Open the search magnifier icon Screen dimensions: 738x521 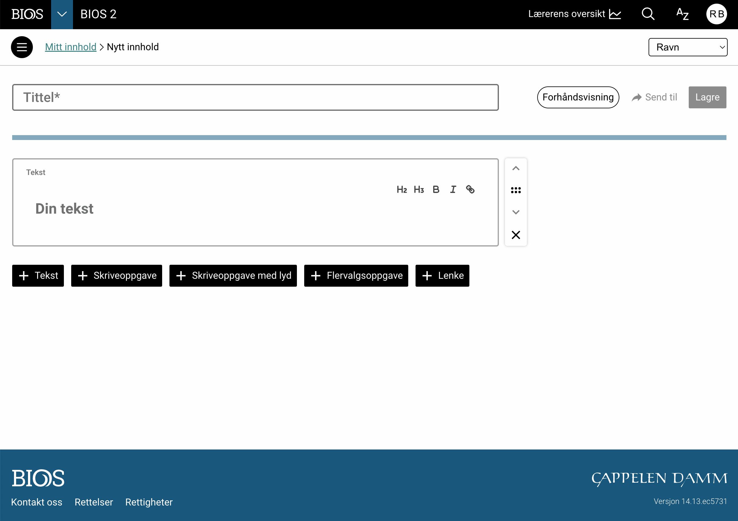click(648, 14)
